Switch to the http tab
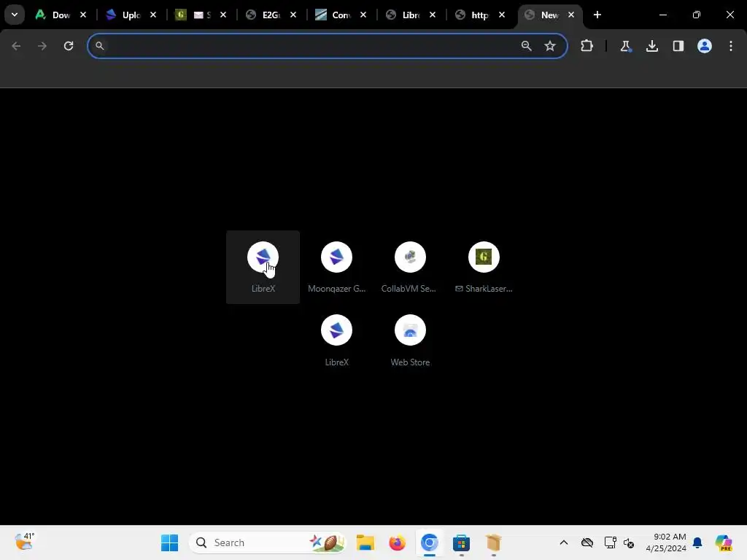Viewport: 747px width, 560px height. click(472, 15)
